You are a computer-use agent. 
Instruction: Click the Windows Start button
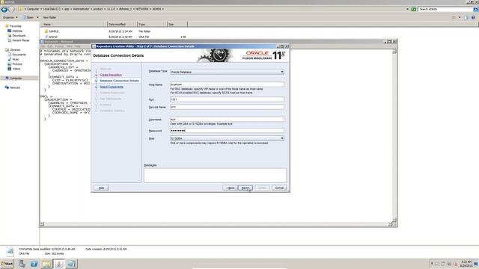(7, 264)
